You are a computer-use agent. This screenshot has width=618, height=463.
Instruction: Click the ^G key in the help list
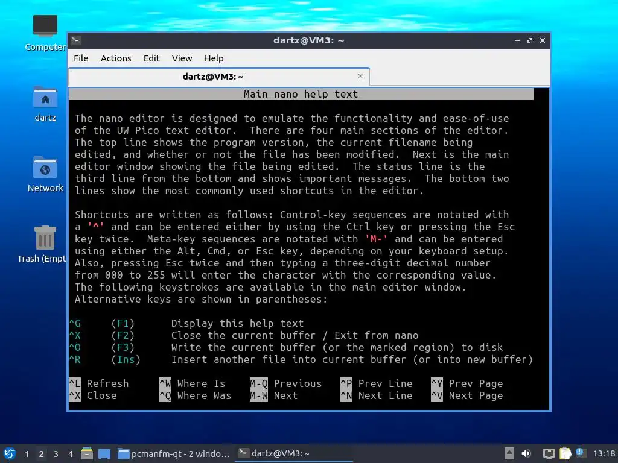[75, 323]
